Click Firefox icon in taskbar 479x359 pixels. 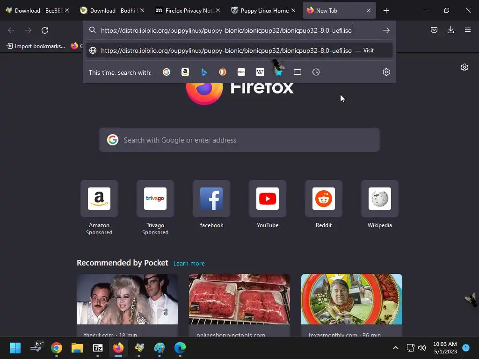118,348
